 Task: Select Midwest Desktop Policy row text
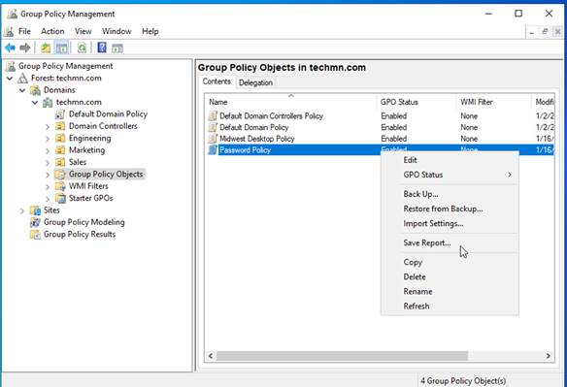point(256,139)
